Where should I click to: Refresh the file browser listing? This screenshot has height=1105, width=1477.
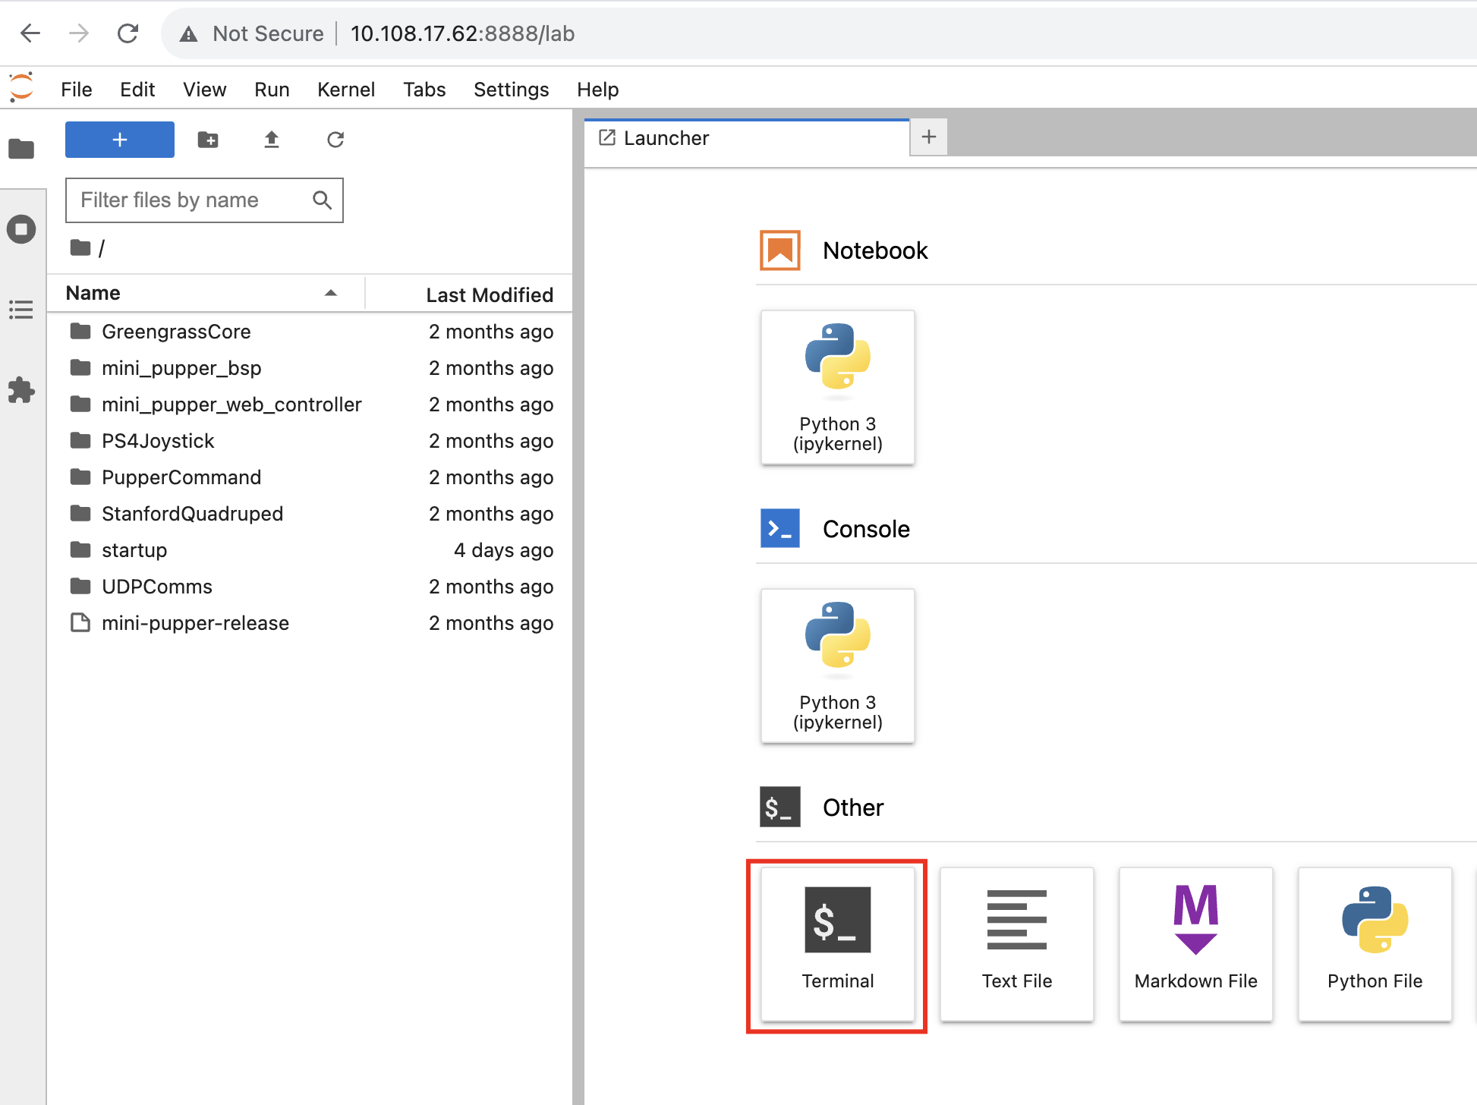[x=335, y=140]
